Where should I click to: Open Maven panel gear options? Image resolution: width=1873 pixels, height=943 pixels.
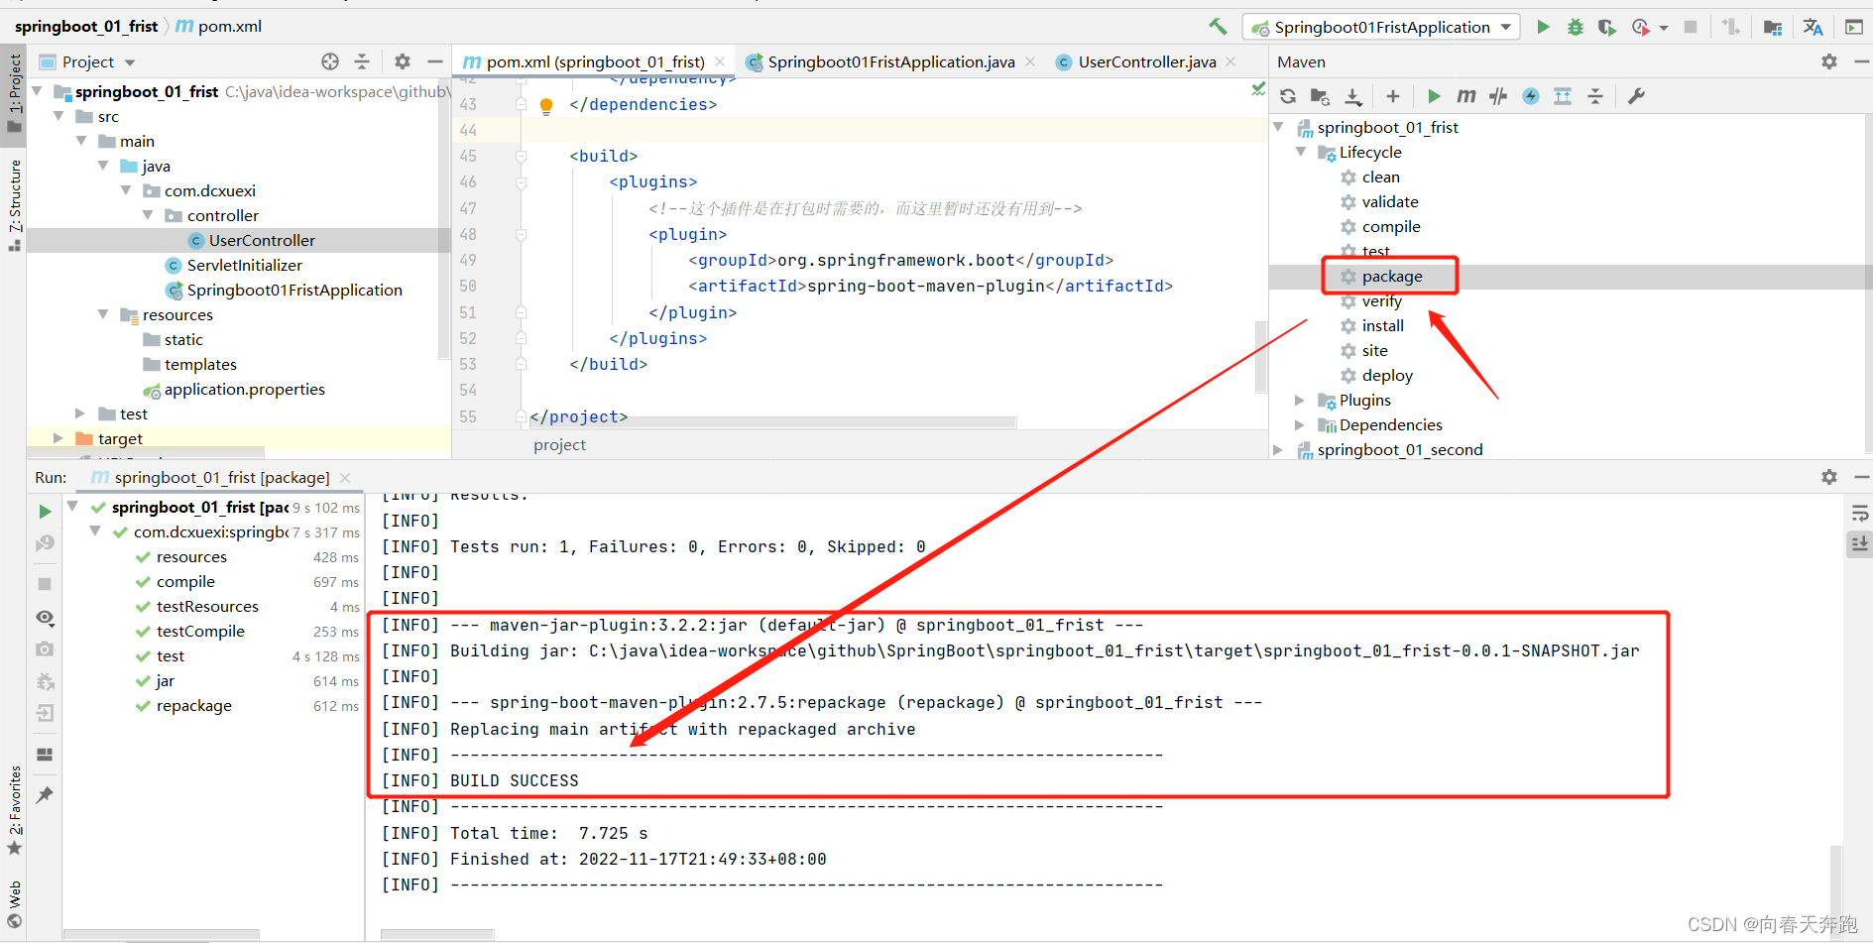1829,61
